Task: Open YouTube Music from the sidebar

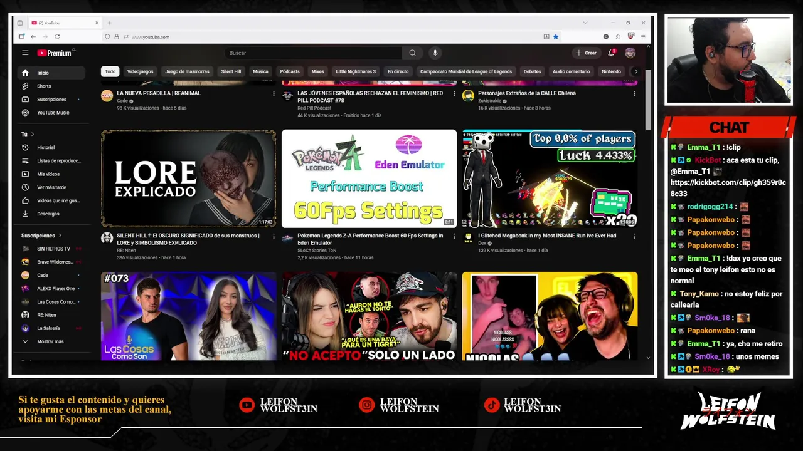Action: (x=52, y=113)
